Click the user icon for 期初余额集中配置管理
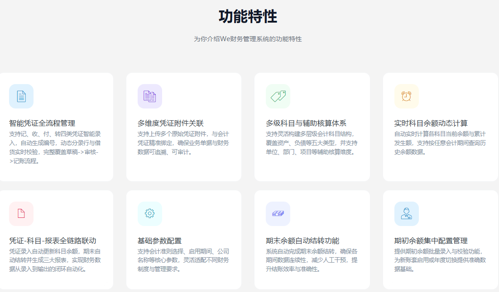The image size is (499, 292). click(x=407, y=214)
